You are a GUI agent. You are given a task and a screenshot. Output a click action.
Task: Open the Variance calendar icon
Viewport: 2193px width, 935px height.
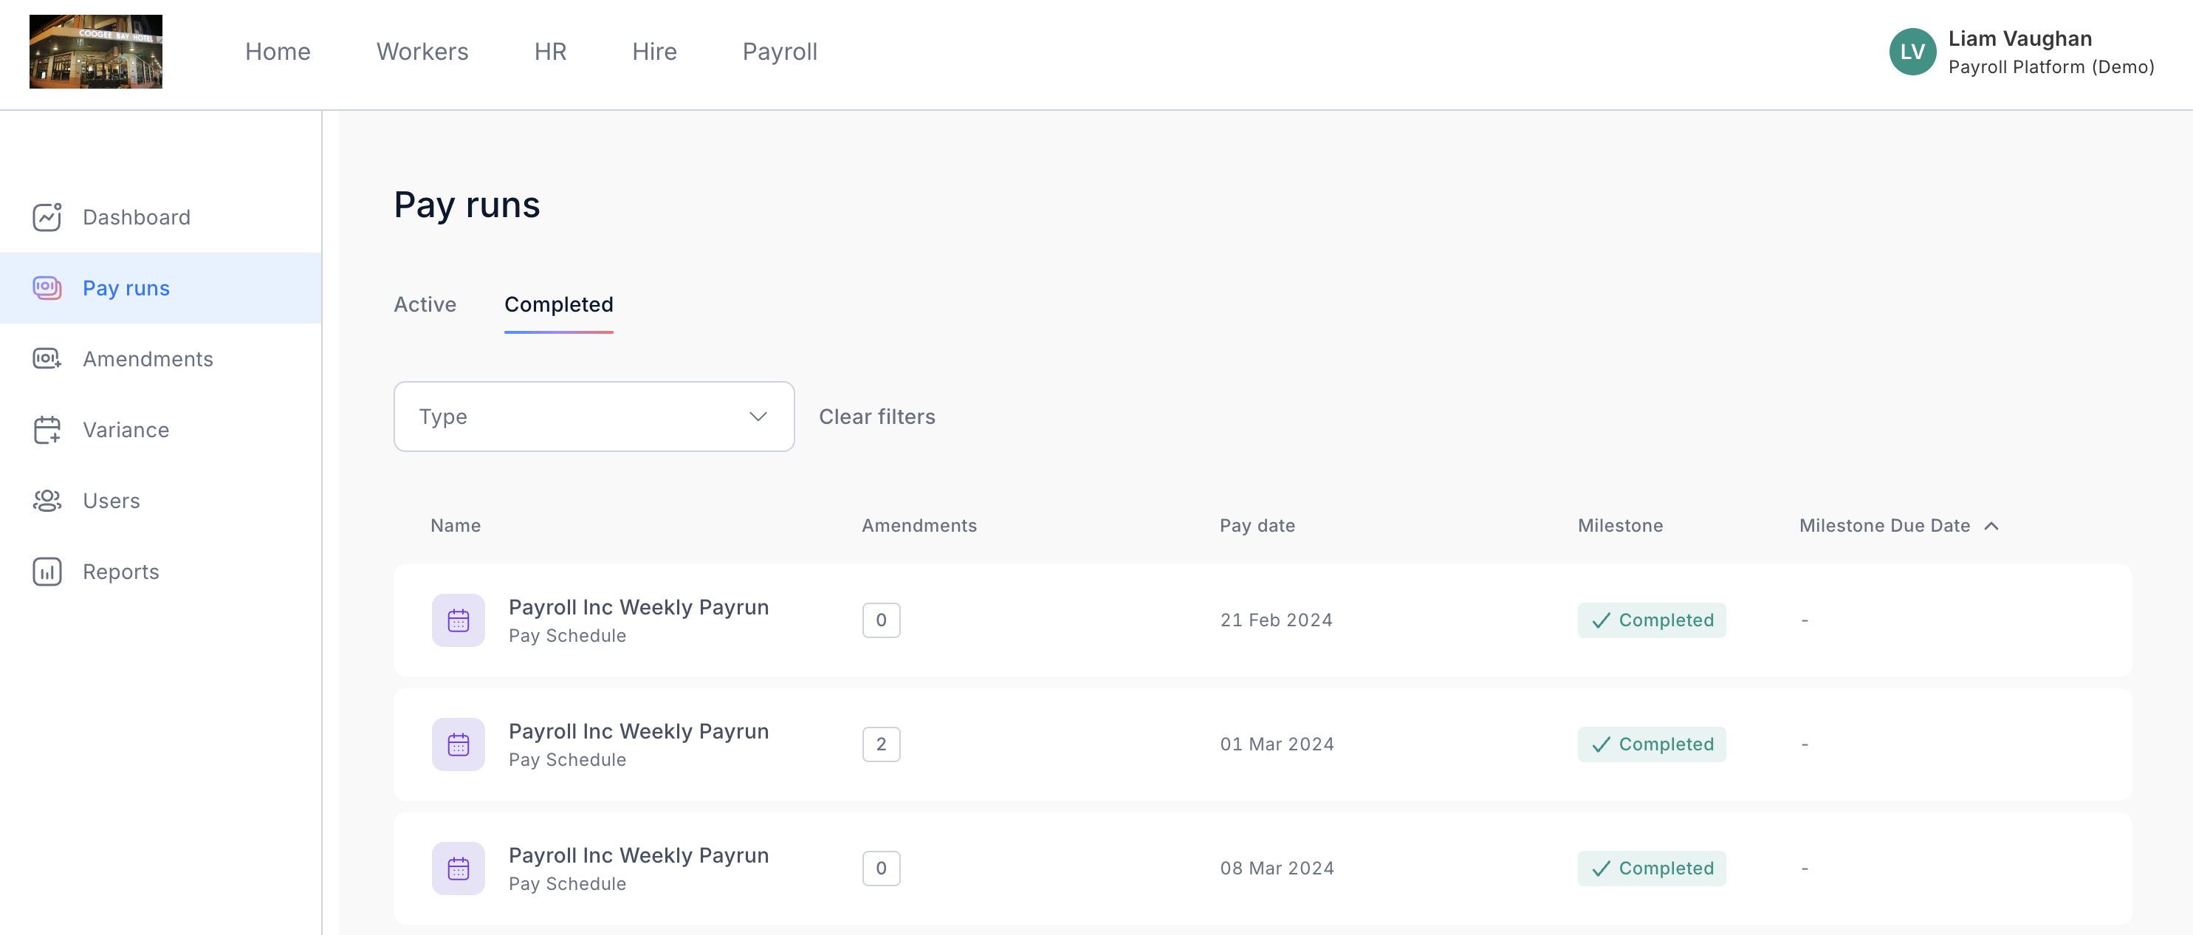coord(47,430)
